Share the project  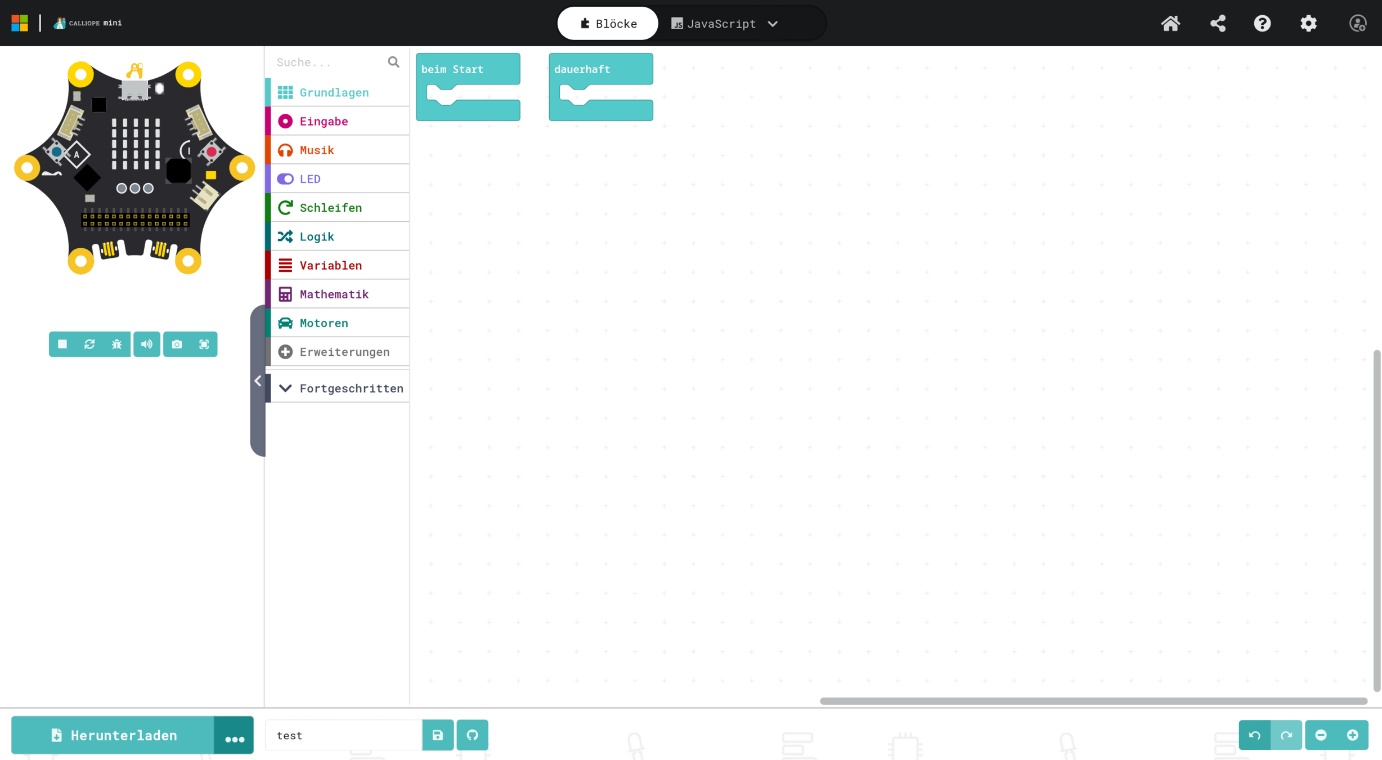coord(1218,23)
